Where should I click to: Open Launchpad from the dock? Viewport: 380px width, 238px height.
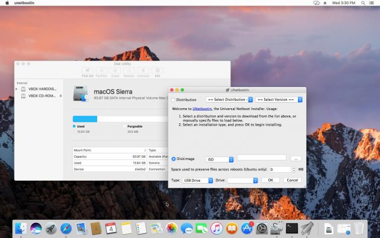tap(51, 228)
